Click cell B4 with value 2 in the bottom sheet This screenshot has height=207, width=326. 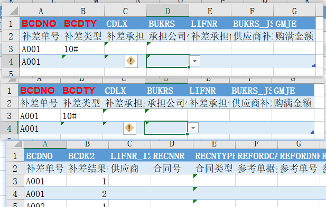pos(87,193)
